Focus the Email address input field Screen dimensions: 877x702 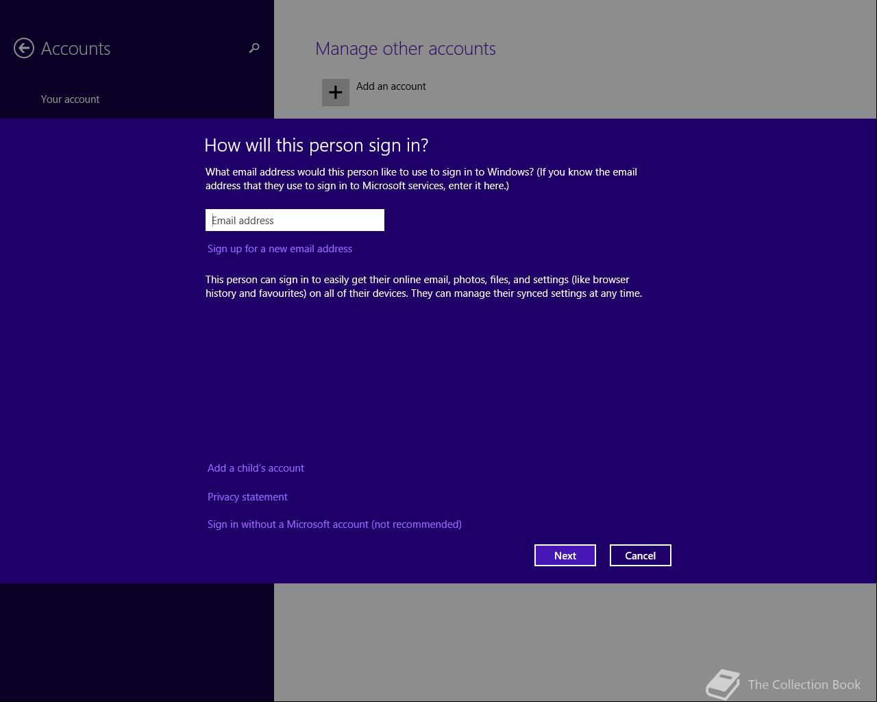point(295,220)
